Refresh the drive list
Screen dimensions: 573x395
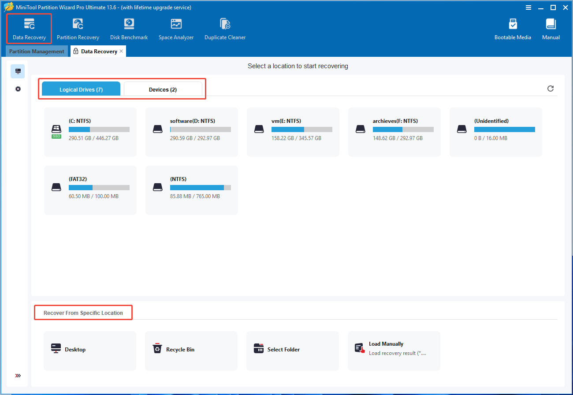pyautogui.click(x=551, y=89)
